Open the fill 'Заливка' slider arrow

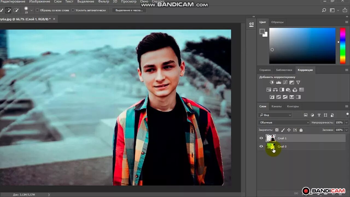pyautogui.click(x=346, y=130)
